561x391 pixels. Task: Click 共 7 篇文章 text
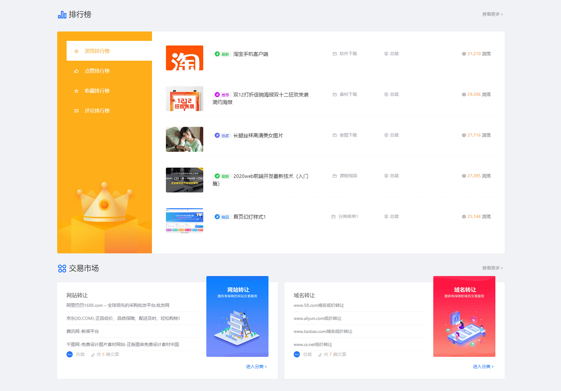[x=335, y=355]
